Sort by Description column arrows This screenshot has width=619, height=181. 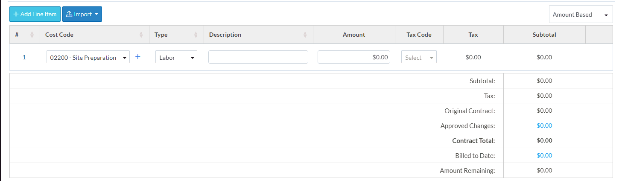click(x=305, y=35)
